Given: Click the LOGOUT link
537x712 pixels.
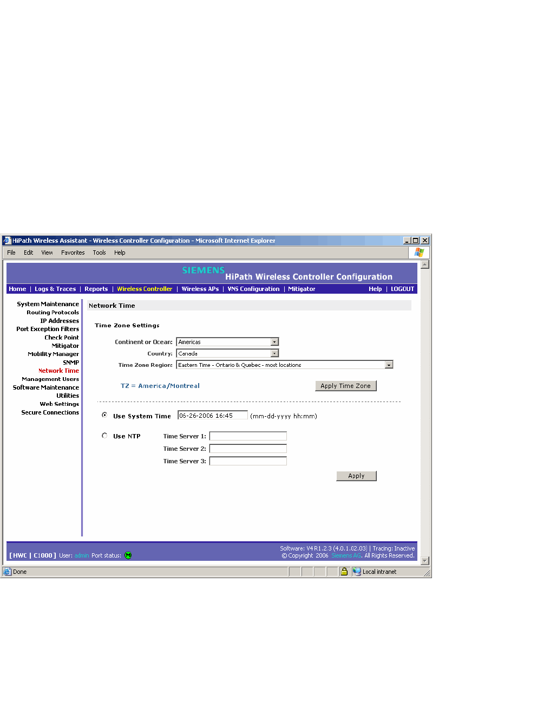Looking at the screenshot, I should click(403, 289).
